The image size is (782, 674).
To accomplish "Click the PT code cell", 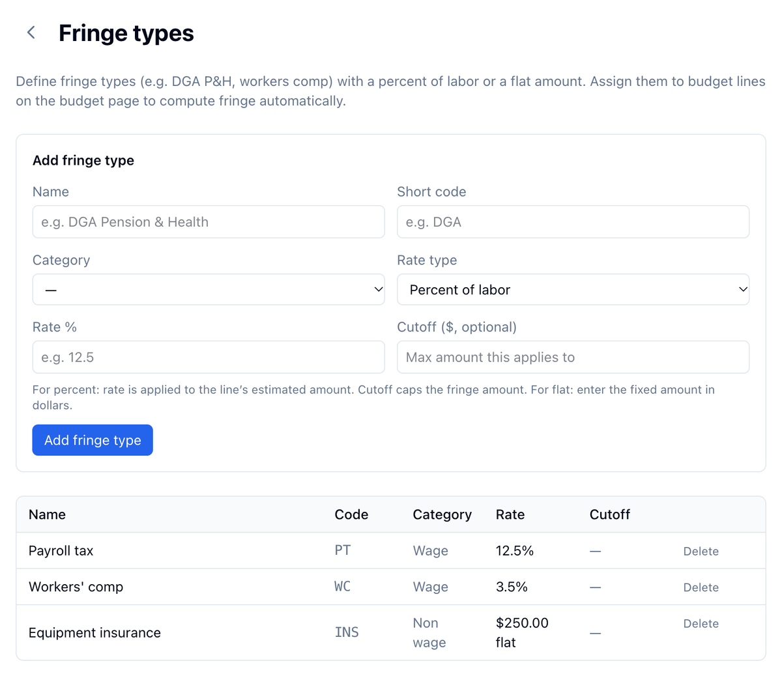I will pyautogui.click(x=342, y=550).
